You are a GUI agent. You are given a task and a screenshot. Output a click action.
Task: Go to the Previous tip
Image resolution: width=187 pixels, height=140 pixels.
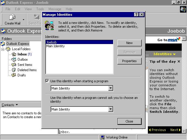click(x=157, y=130)
